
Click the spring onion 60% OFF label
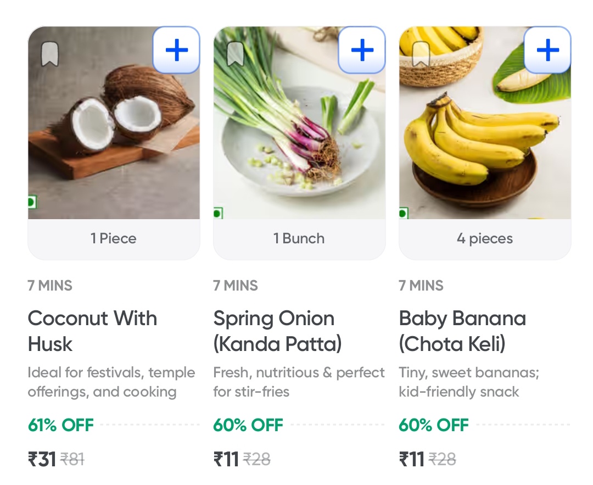[x=248, y=425]
